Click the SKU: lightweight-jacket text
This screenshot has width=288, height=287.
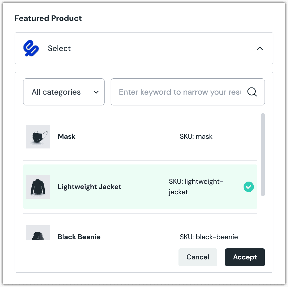click(196, 187)
